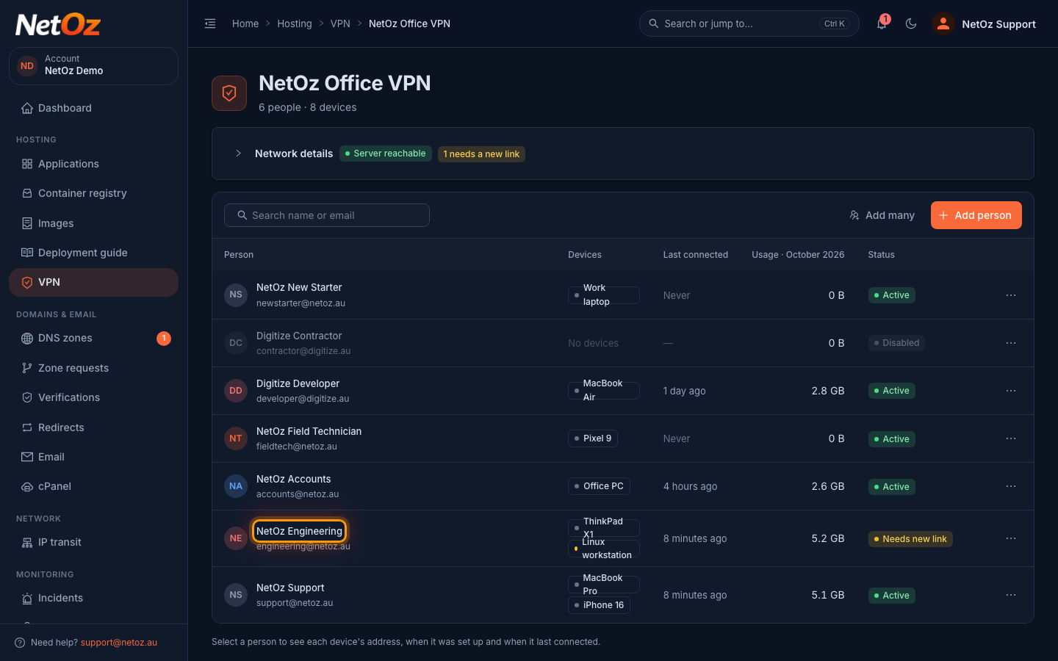
Task: Select the NetOz Engineering person name
Action: pos(299,531)
